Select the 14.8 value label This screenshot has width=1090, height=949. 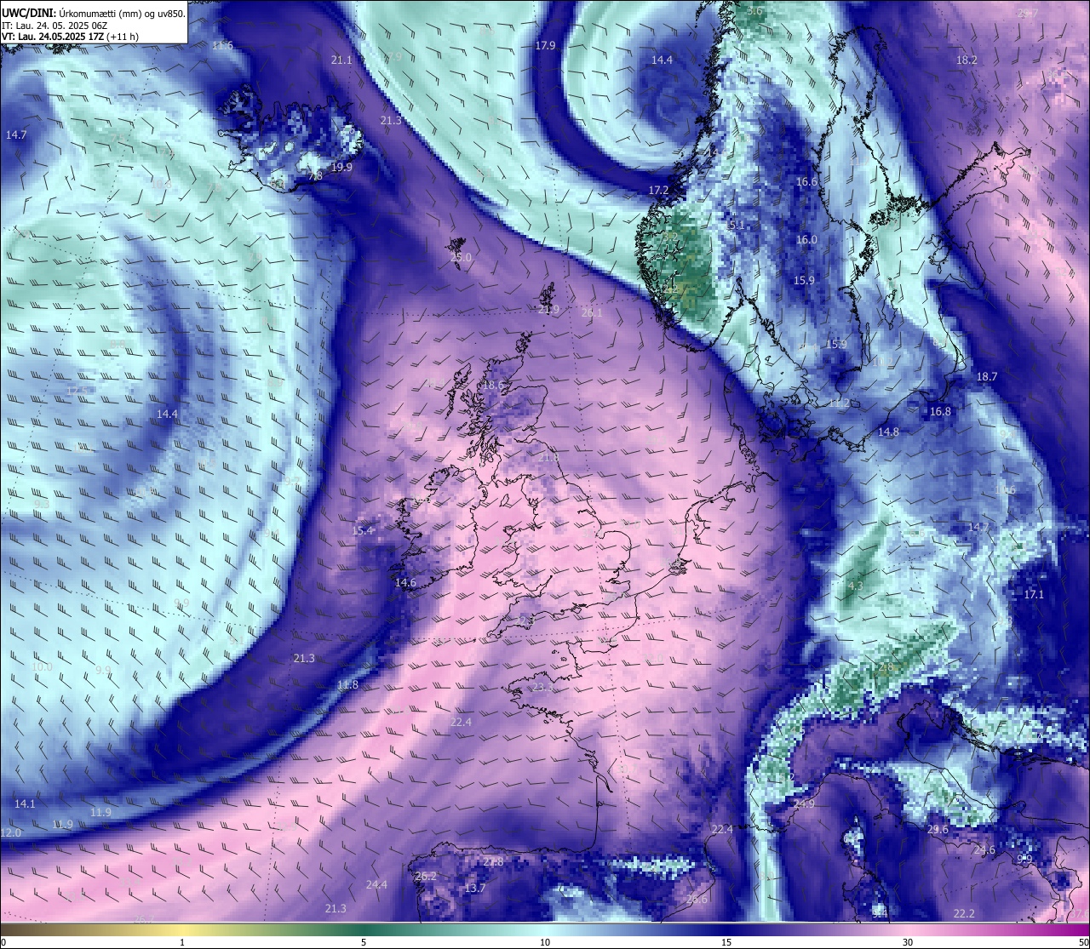point(888,432)
